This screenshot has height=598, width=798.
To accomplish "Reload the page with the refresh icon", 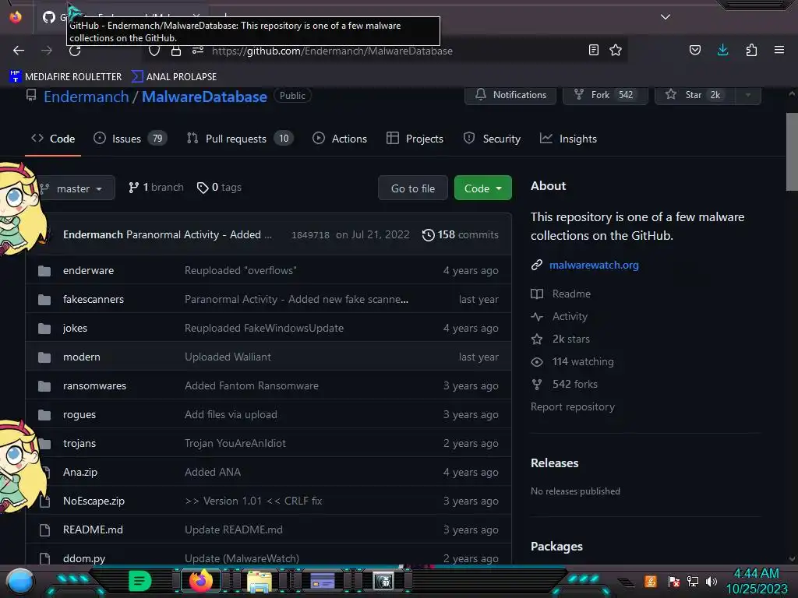I will point(75,51).
